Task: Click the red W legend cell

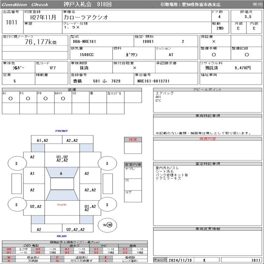Action: 9,257
